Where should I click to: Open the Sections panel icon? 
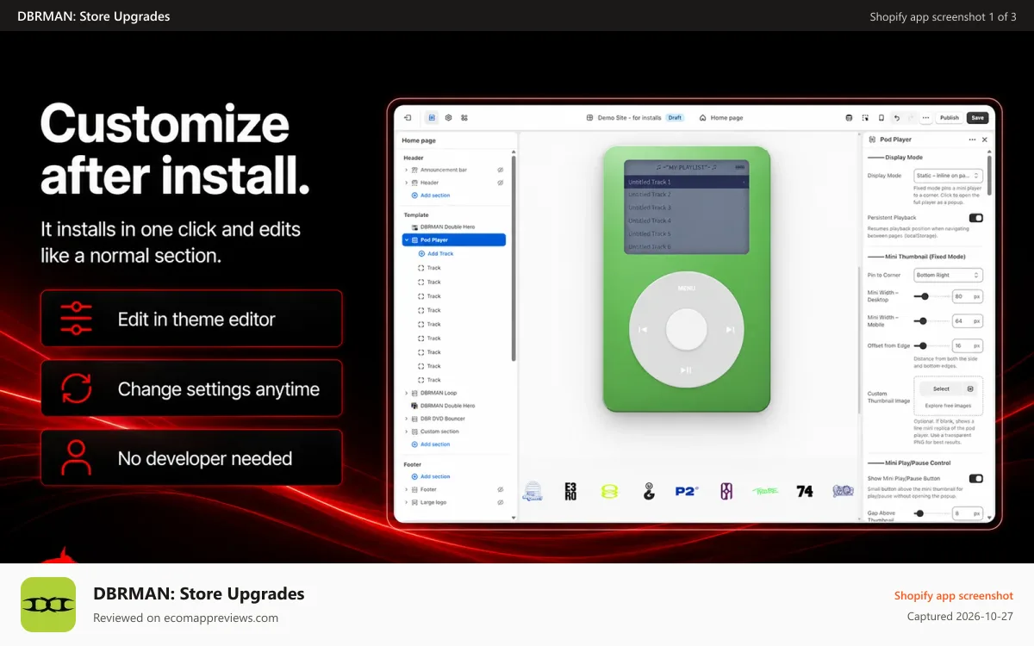(x=433, y=117)
